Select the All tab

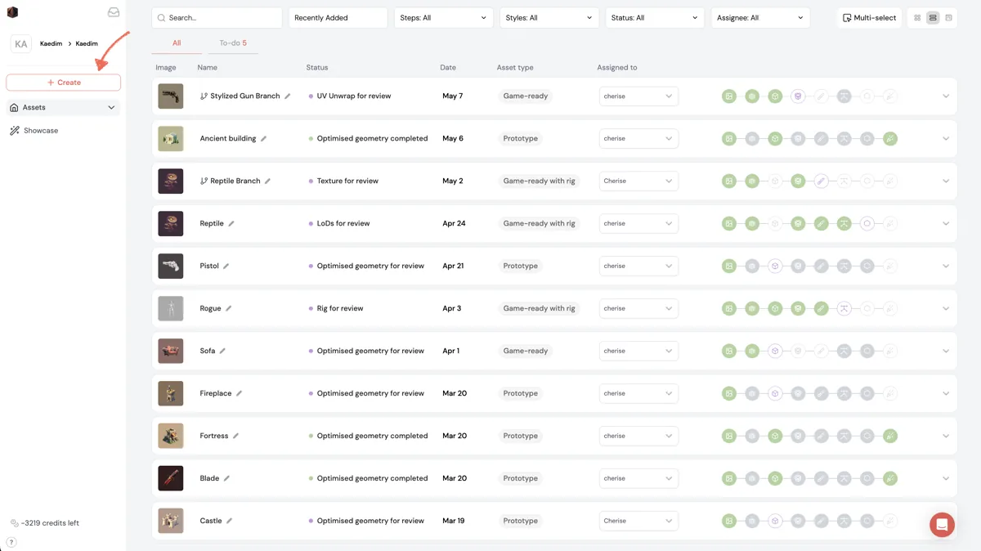(x=177, y=43)
